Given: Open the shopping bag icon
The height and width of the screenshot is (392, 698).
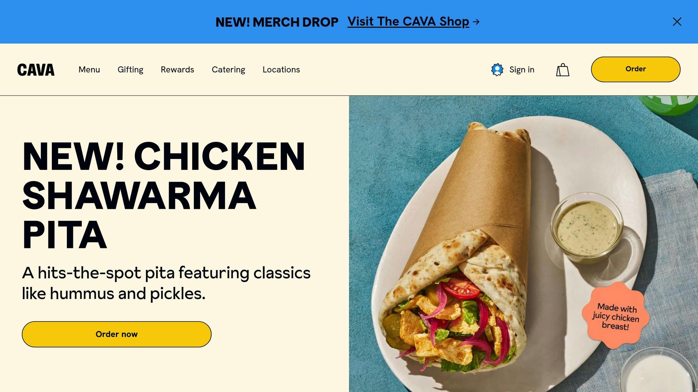Looking at the screenshot, I should coord(563,70).
